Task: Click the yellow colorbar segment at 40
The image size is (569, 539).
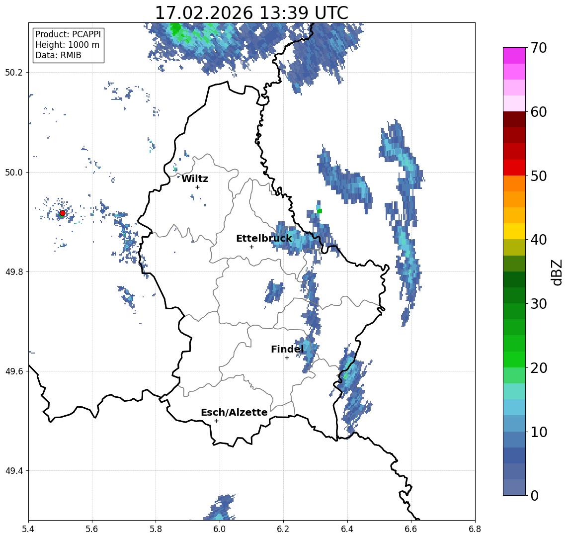Action: pos(514,232)
